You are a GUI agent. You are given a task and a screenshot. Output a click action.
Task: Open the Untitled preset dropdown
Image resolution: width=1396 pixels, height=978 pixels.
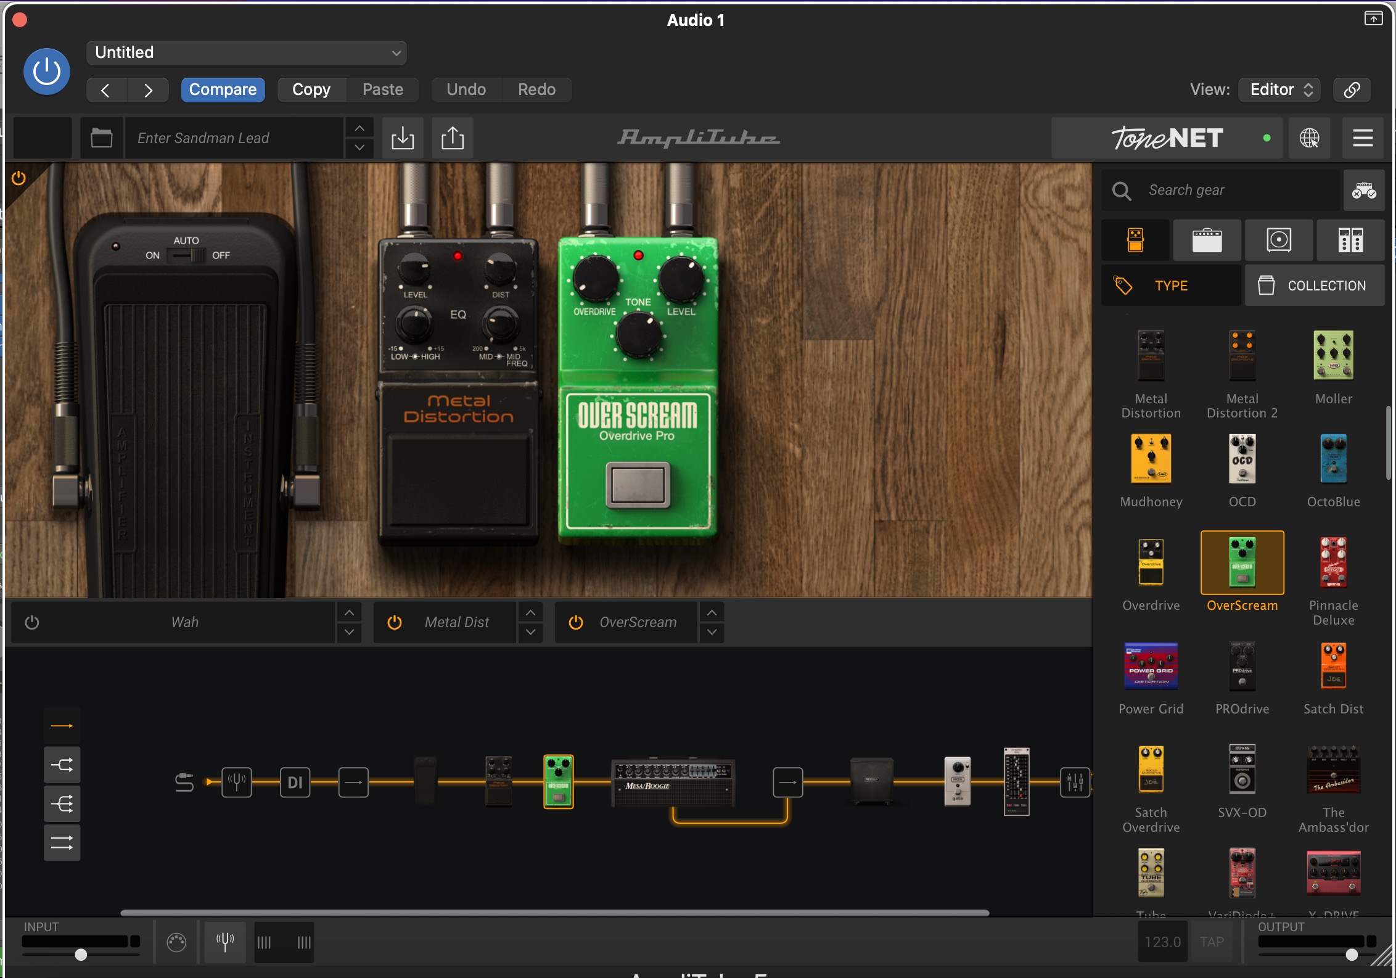pyautogui.click(x=247, y=53)
